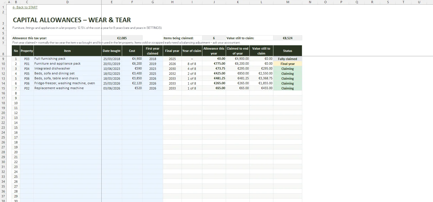Viewport: 433px width, 202px height.
Task: Select 'Replacement washing machine' cell
Action: 68,88
